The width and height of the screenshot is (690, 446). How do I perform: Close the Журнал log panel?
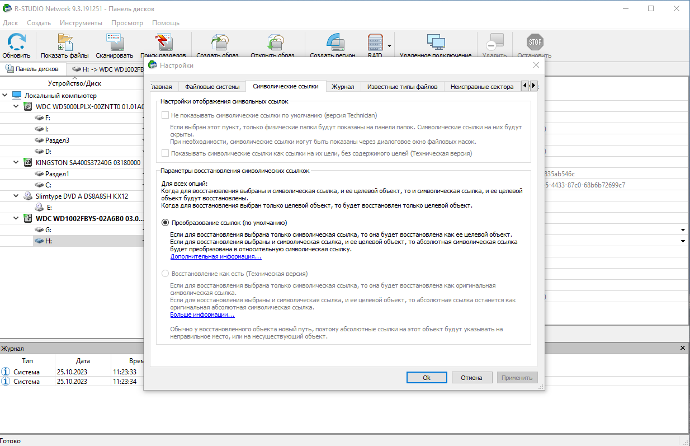click(683, 348)
